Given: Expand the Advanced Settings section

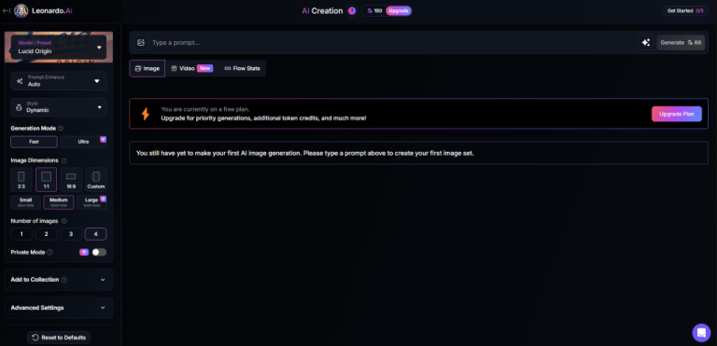Looking at the screenshot, I should click(x=59, y=308).
